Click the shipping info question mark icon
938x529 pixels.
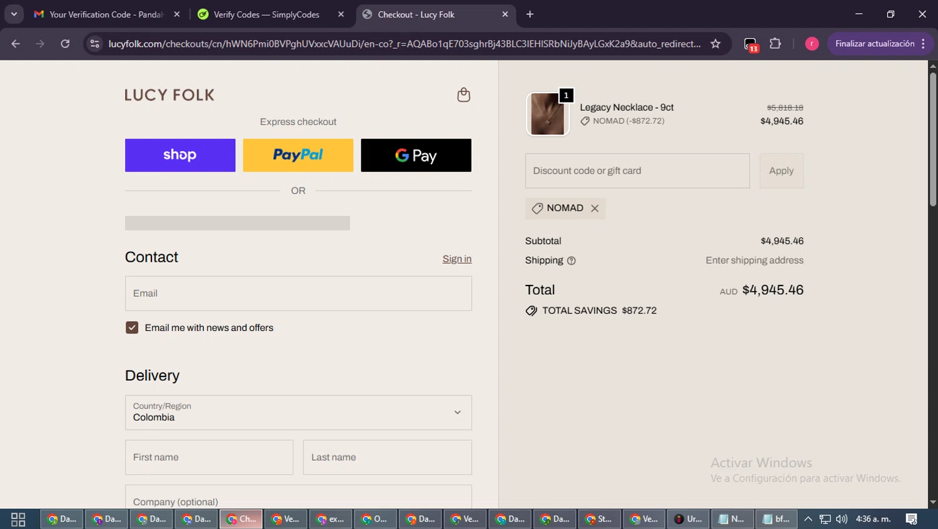(x=571, y=261)
